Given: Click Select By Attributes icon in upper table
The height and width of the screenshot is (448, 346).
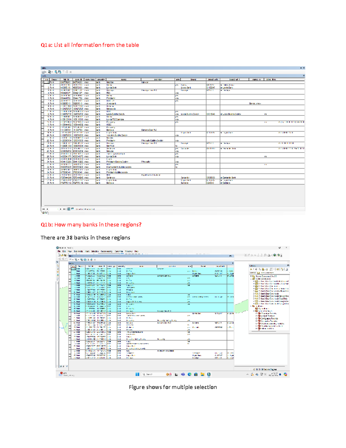Looking at the screenshot, I should pos(56,72).
